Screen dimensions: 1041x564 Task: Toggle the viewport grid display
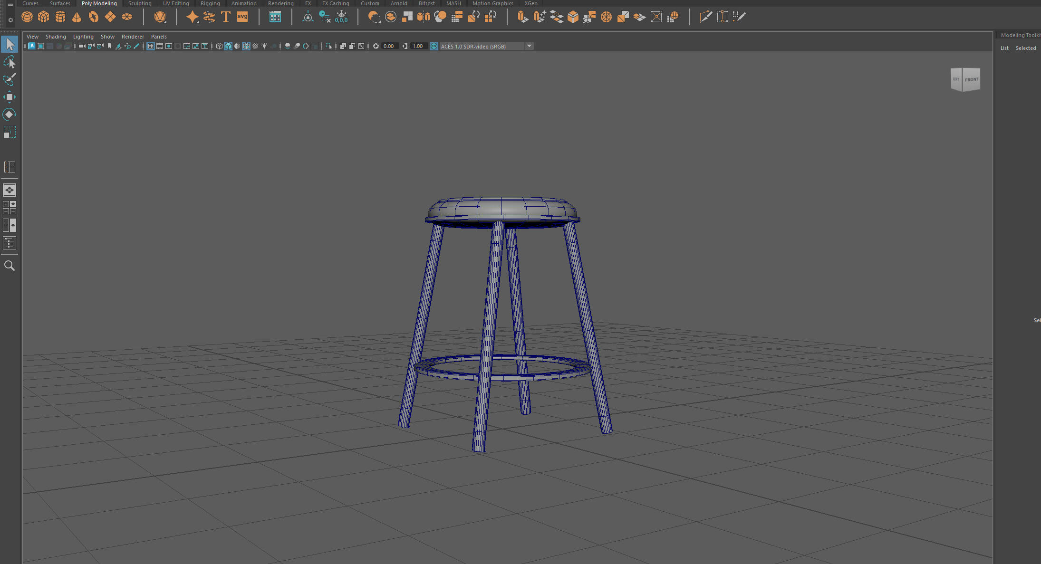pos(151,46)
